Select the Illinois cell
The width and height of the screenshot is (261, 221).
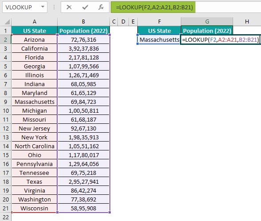point(34,75)
